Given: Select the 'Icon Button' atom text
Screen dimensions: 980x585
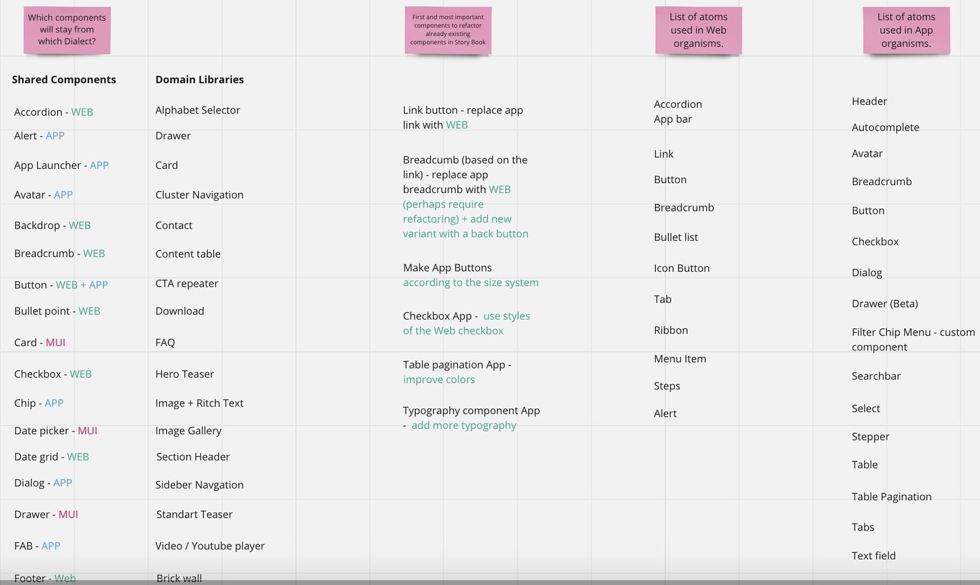Looking at the screenshot, I should click(x=682, y=268).
